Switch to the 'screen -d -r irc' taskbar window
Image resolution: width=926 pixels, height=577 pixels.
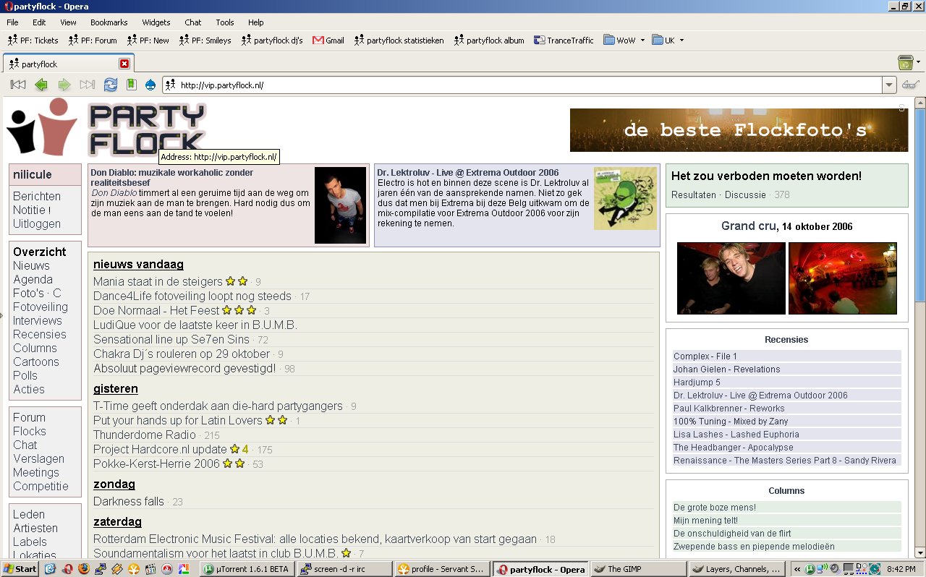[x=344, y=569]
